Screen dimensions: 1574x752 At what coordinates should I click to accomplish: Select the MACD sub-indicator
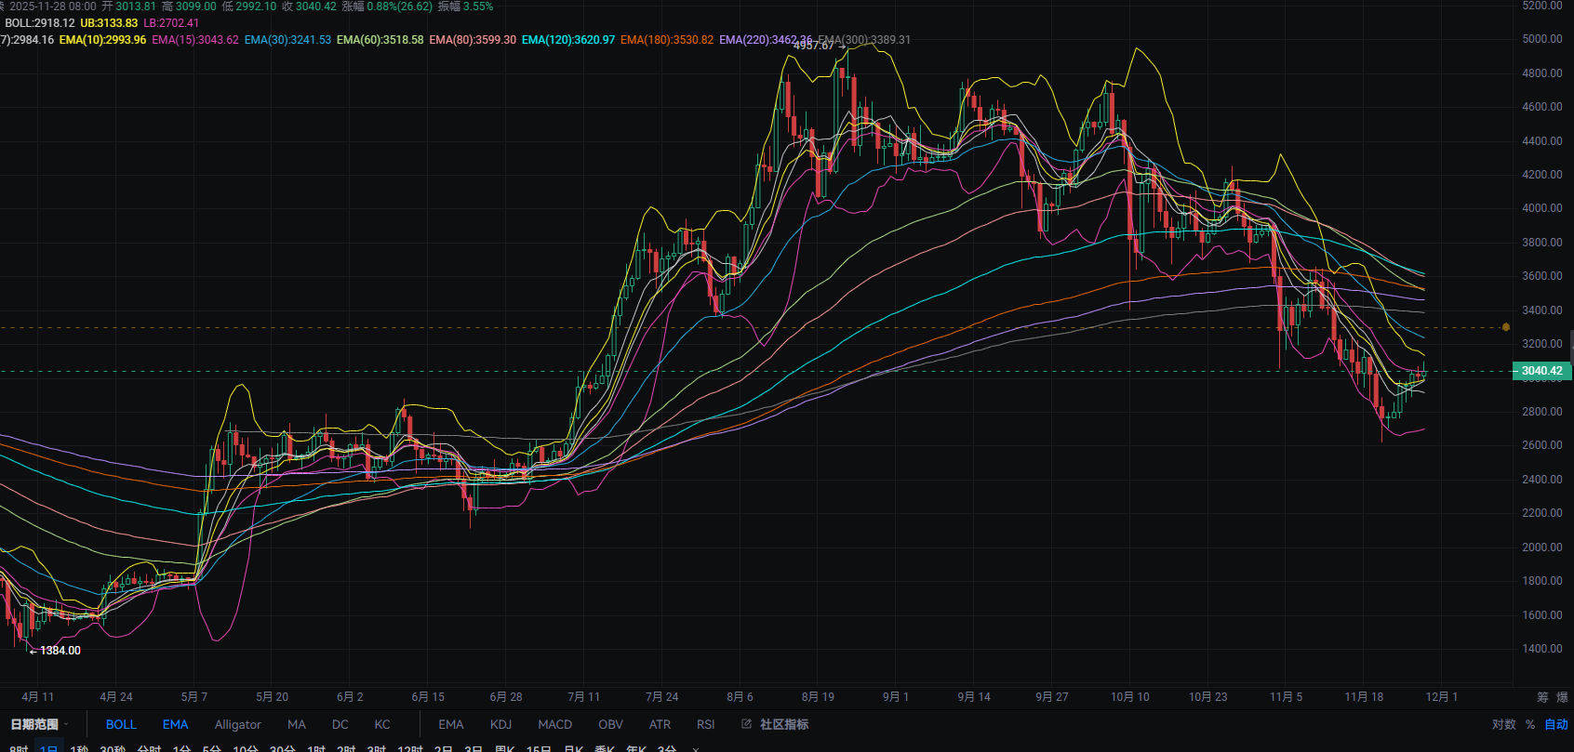click(554, 724)
